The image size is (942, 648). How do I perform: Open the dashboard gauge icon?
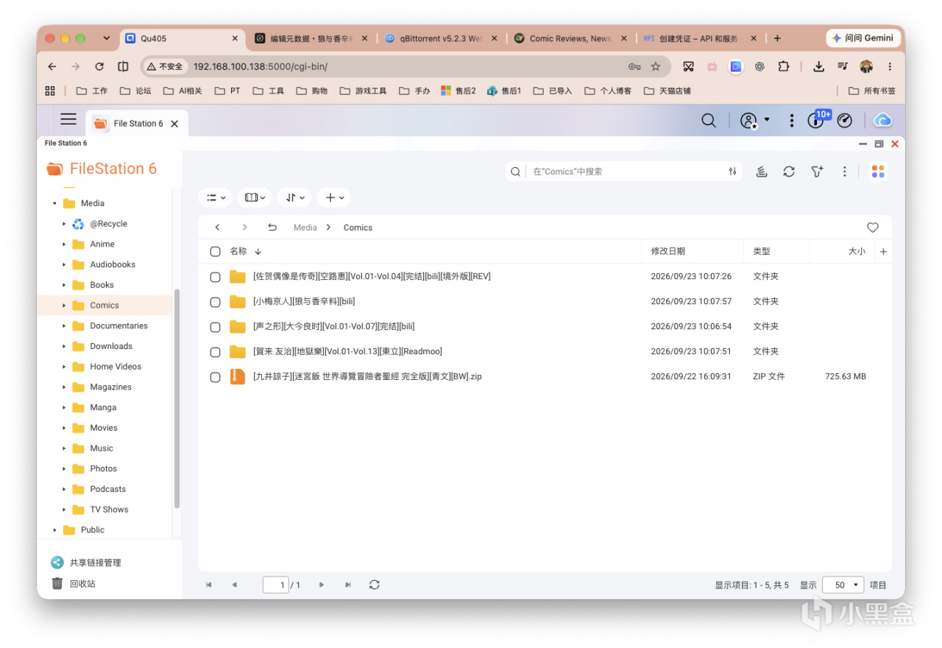(845, 121)
